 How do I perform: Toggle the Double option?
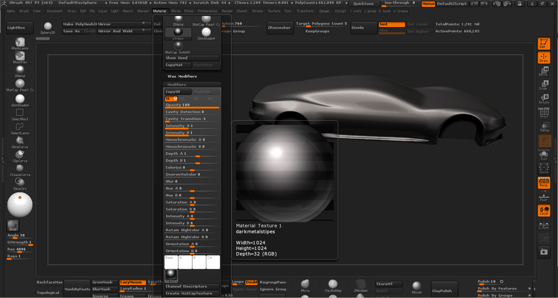point(251,282)
